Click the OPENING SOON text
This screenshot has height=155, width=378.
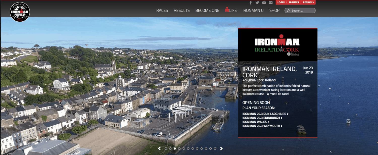[x=256, y=102]
